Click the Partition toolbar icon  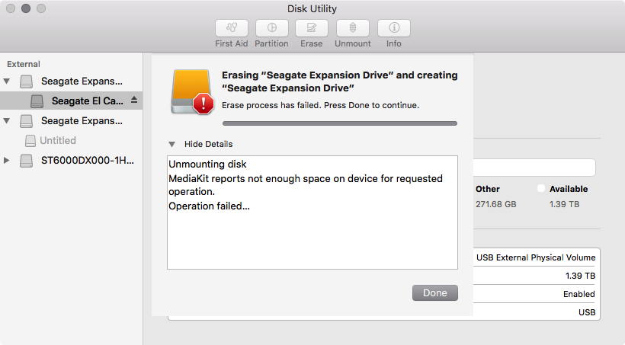(271, 28)
